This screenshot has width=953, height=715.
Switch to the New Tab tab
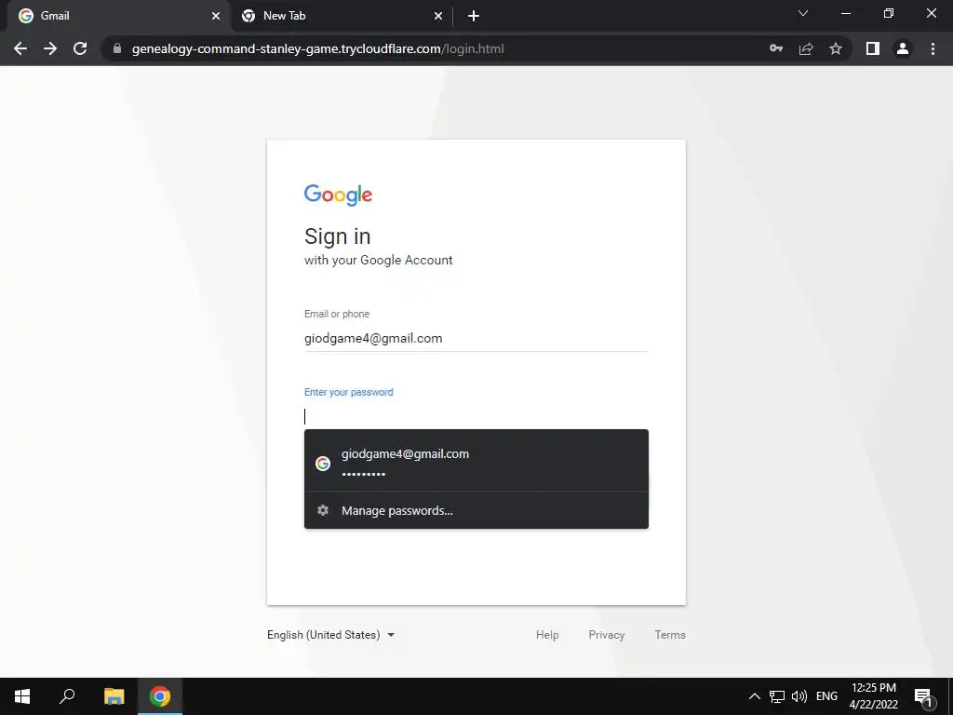(342, 16)
